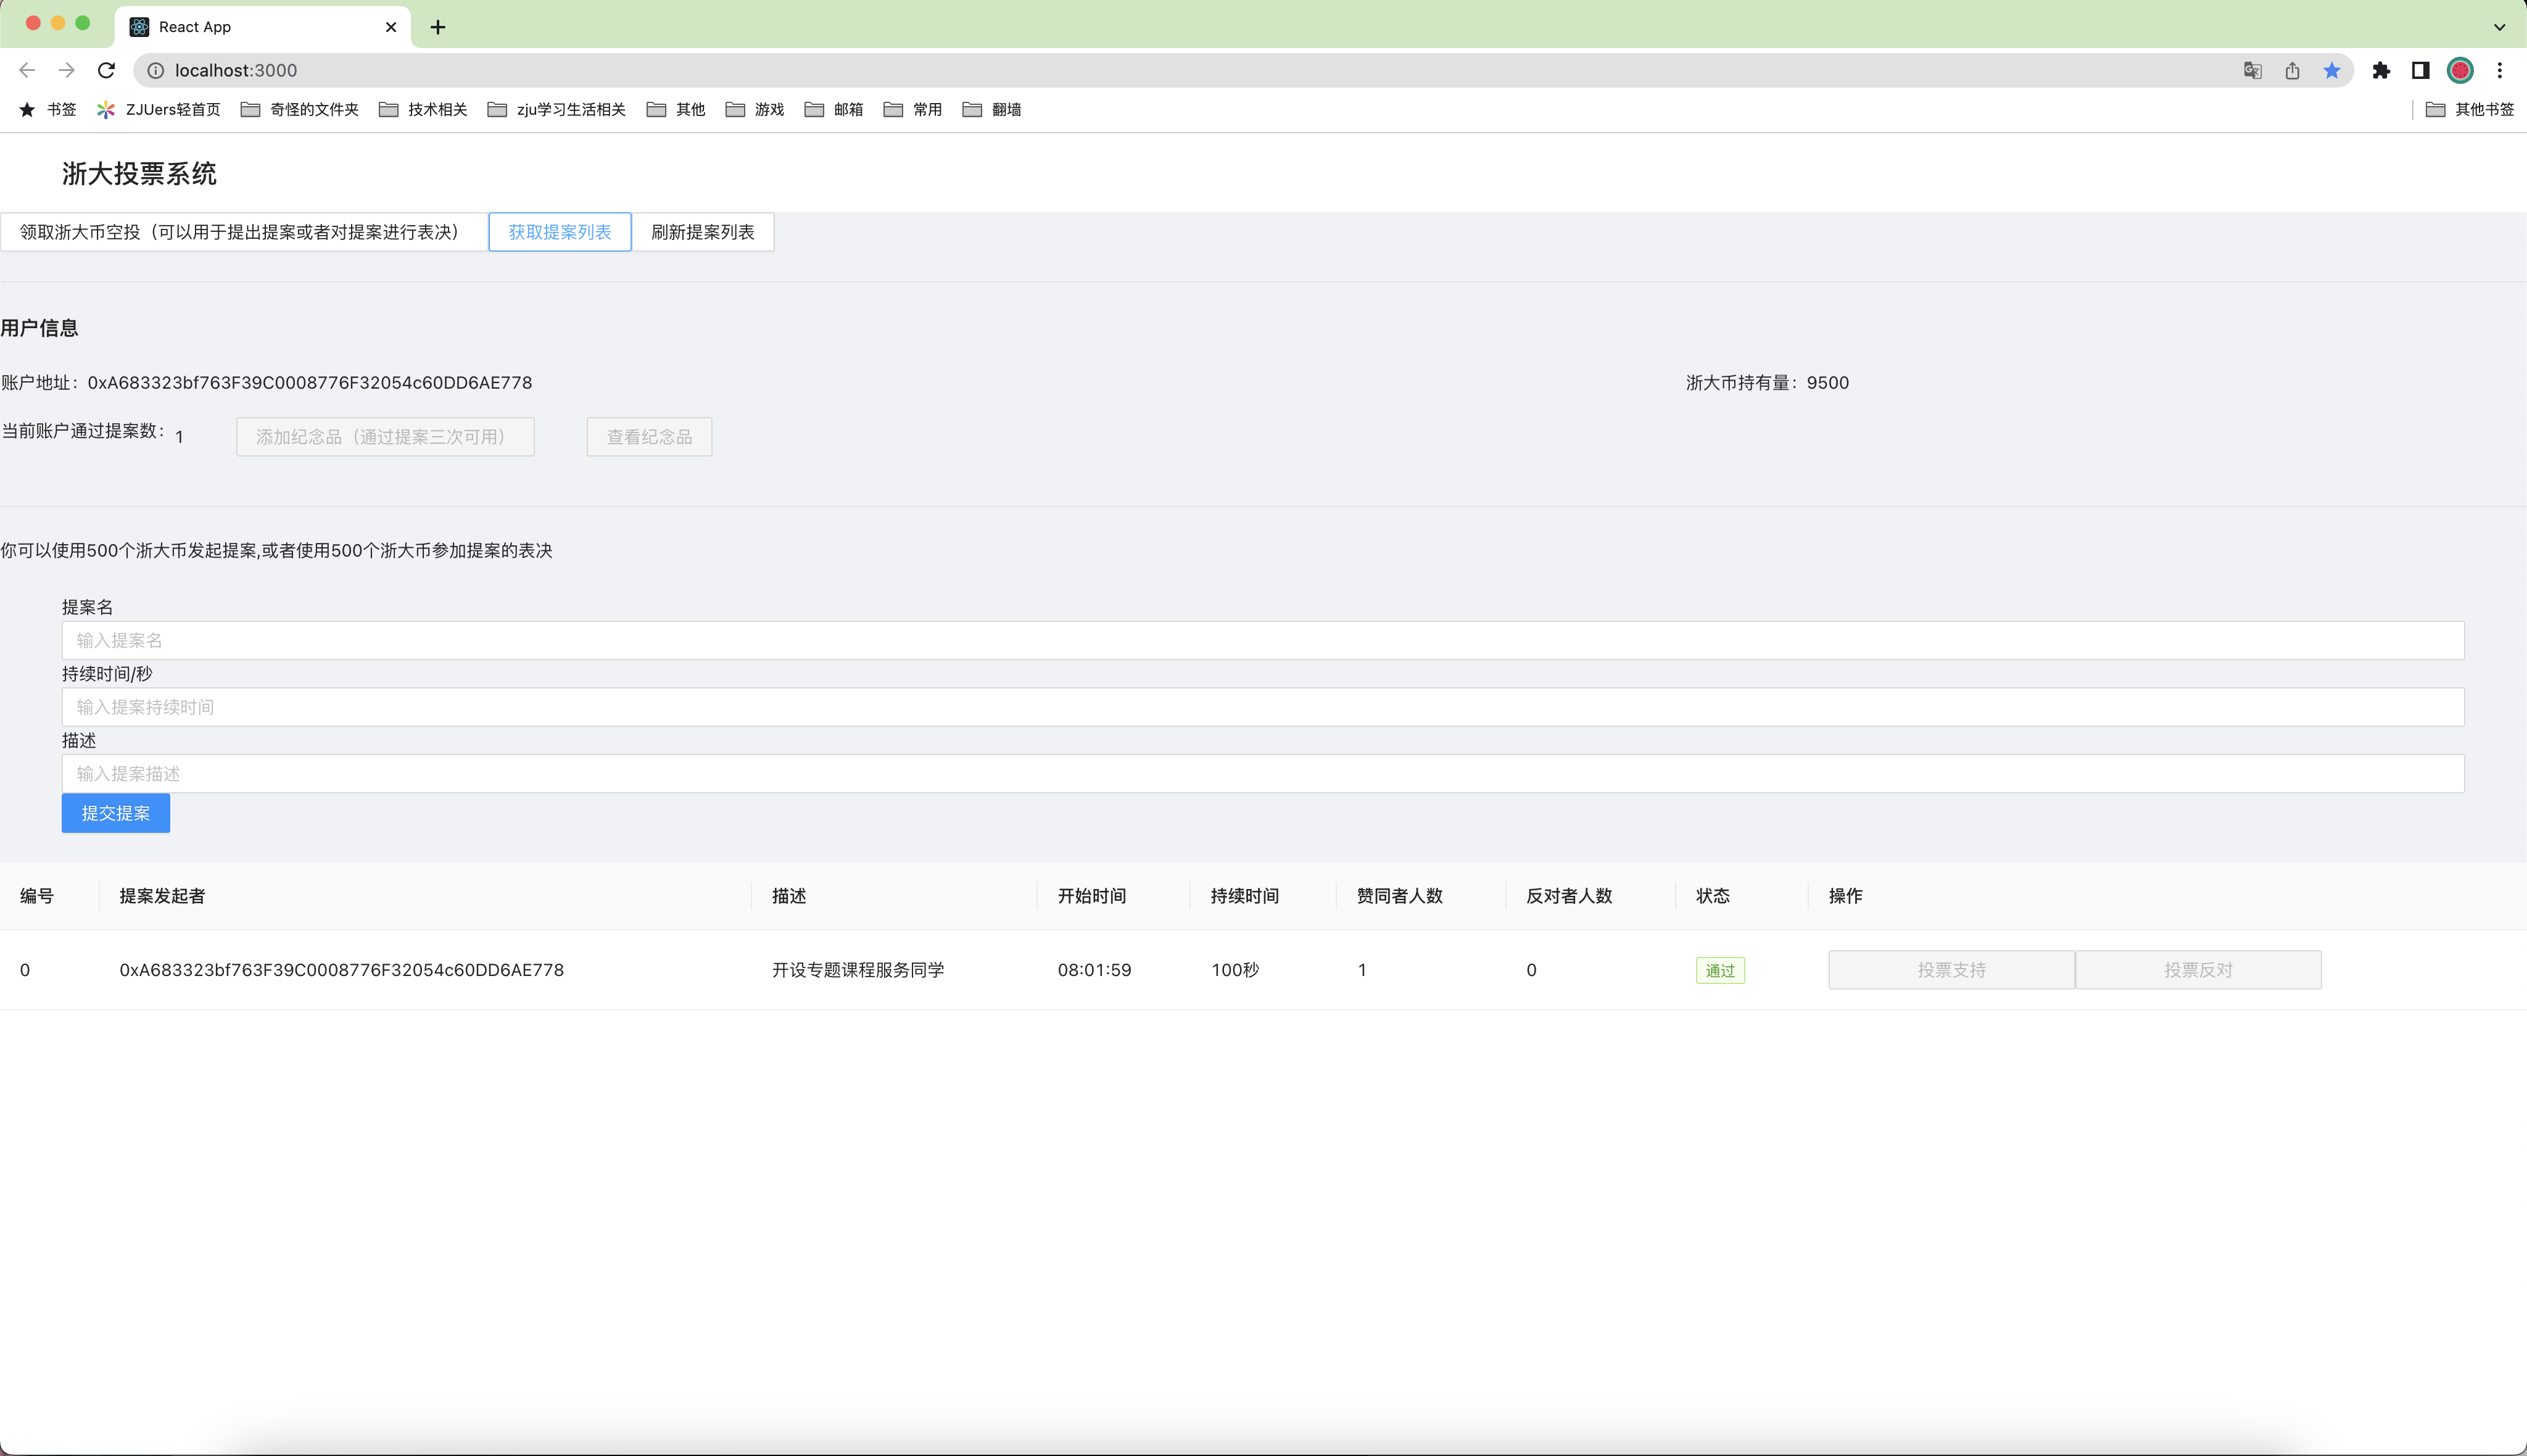Reload the page with refresh icon
The image size is (2527, 1456).
coord(106,70)
